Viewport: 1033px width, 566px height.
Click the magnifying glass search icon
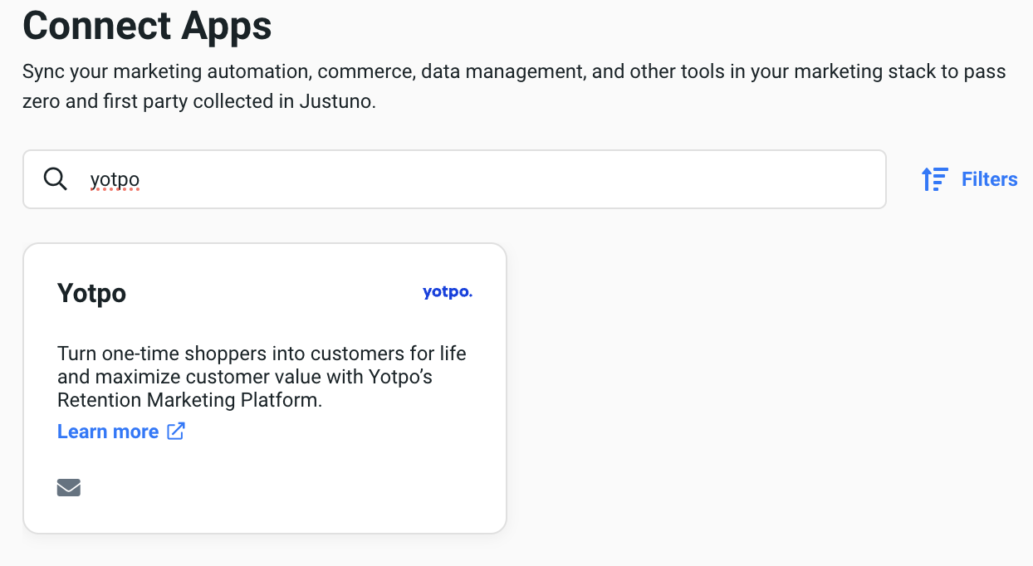[x=55, y=178]
